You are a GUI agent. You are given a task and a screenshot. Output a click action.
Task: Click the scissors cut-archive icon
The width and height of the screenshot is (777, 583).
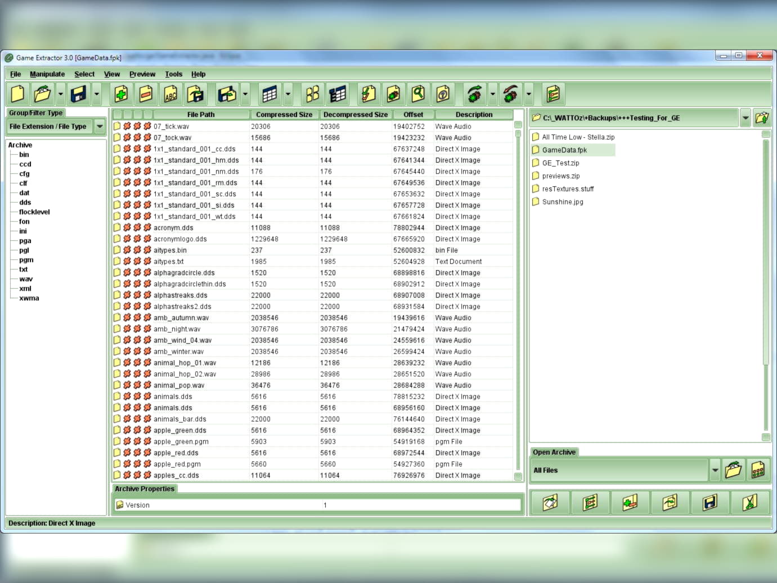(749, 503)
